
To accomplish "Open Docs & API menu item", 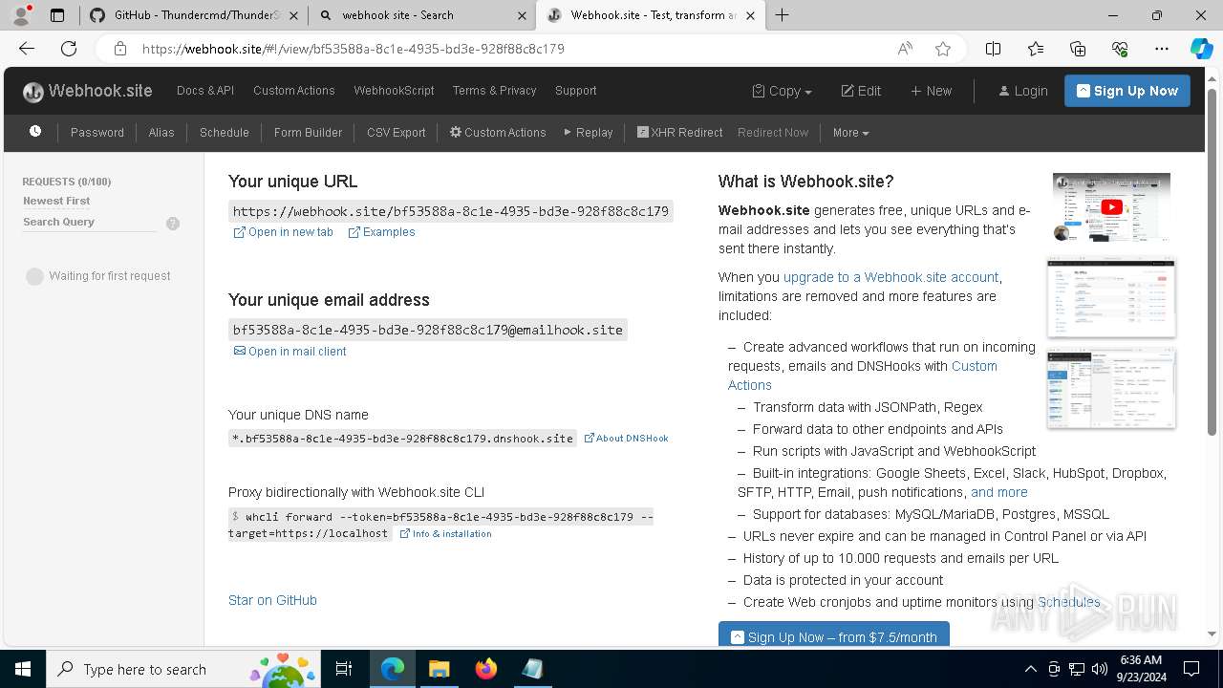I will tap(205, 90).
